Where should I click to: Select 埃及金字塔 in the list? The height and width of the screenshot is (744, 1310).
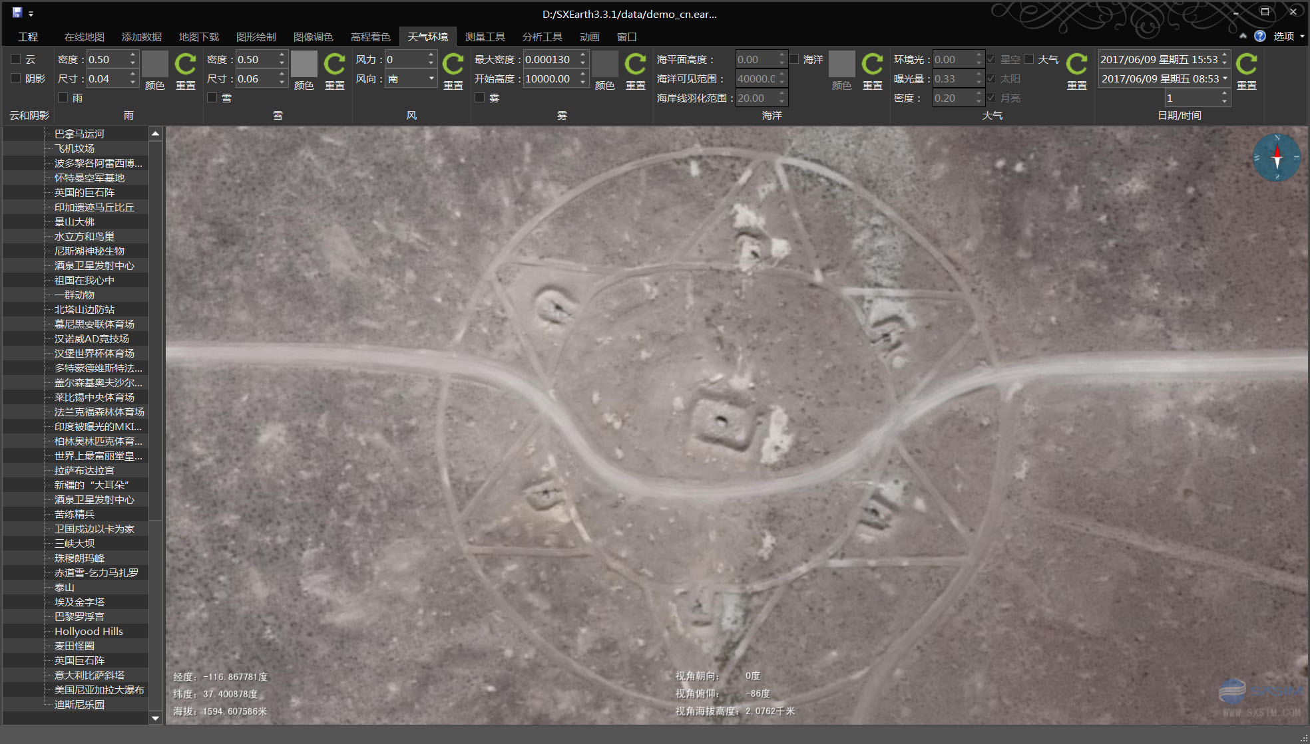79,602
